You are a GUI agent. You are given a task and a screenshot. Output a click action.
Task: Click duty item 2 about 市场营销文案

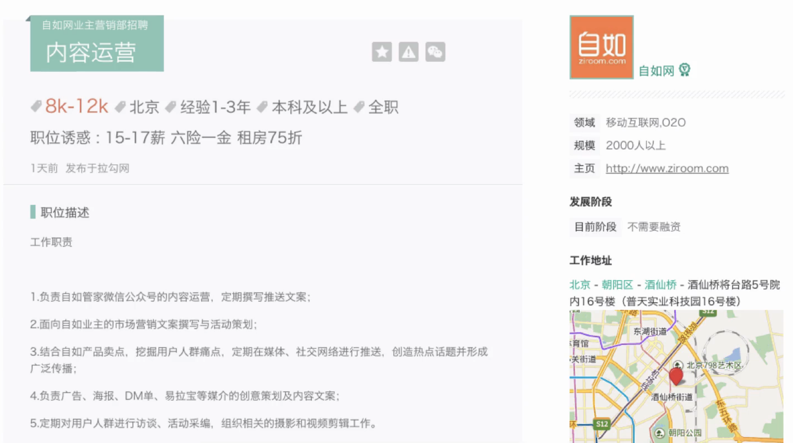[144, 324]
